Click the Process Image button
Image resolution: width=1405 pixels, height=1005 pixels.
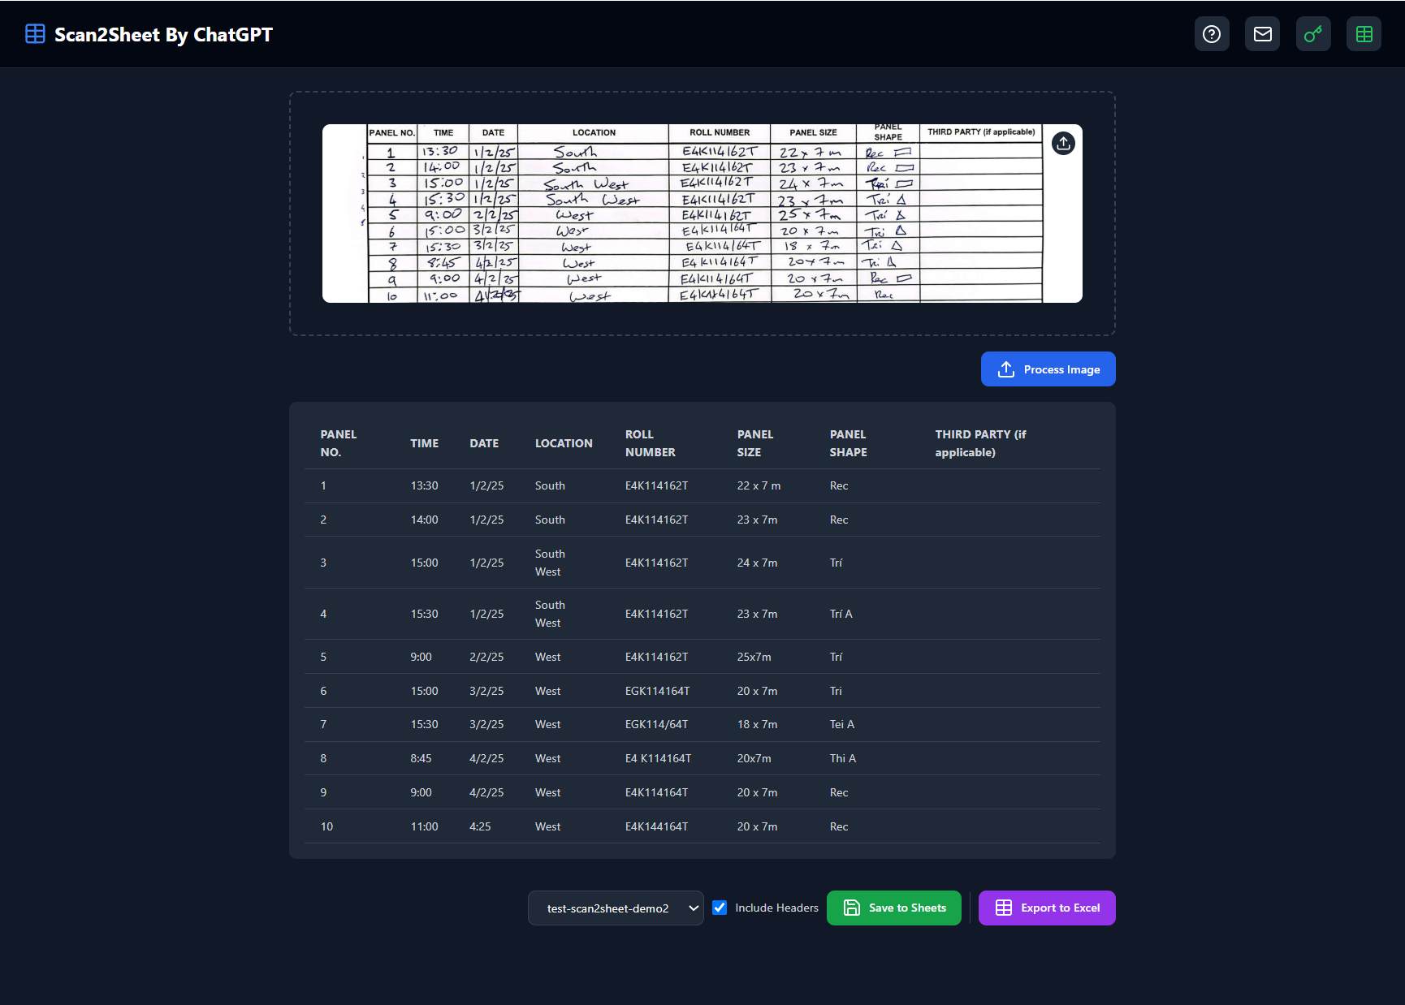pyautogui.click(x=1048, y=369)
